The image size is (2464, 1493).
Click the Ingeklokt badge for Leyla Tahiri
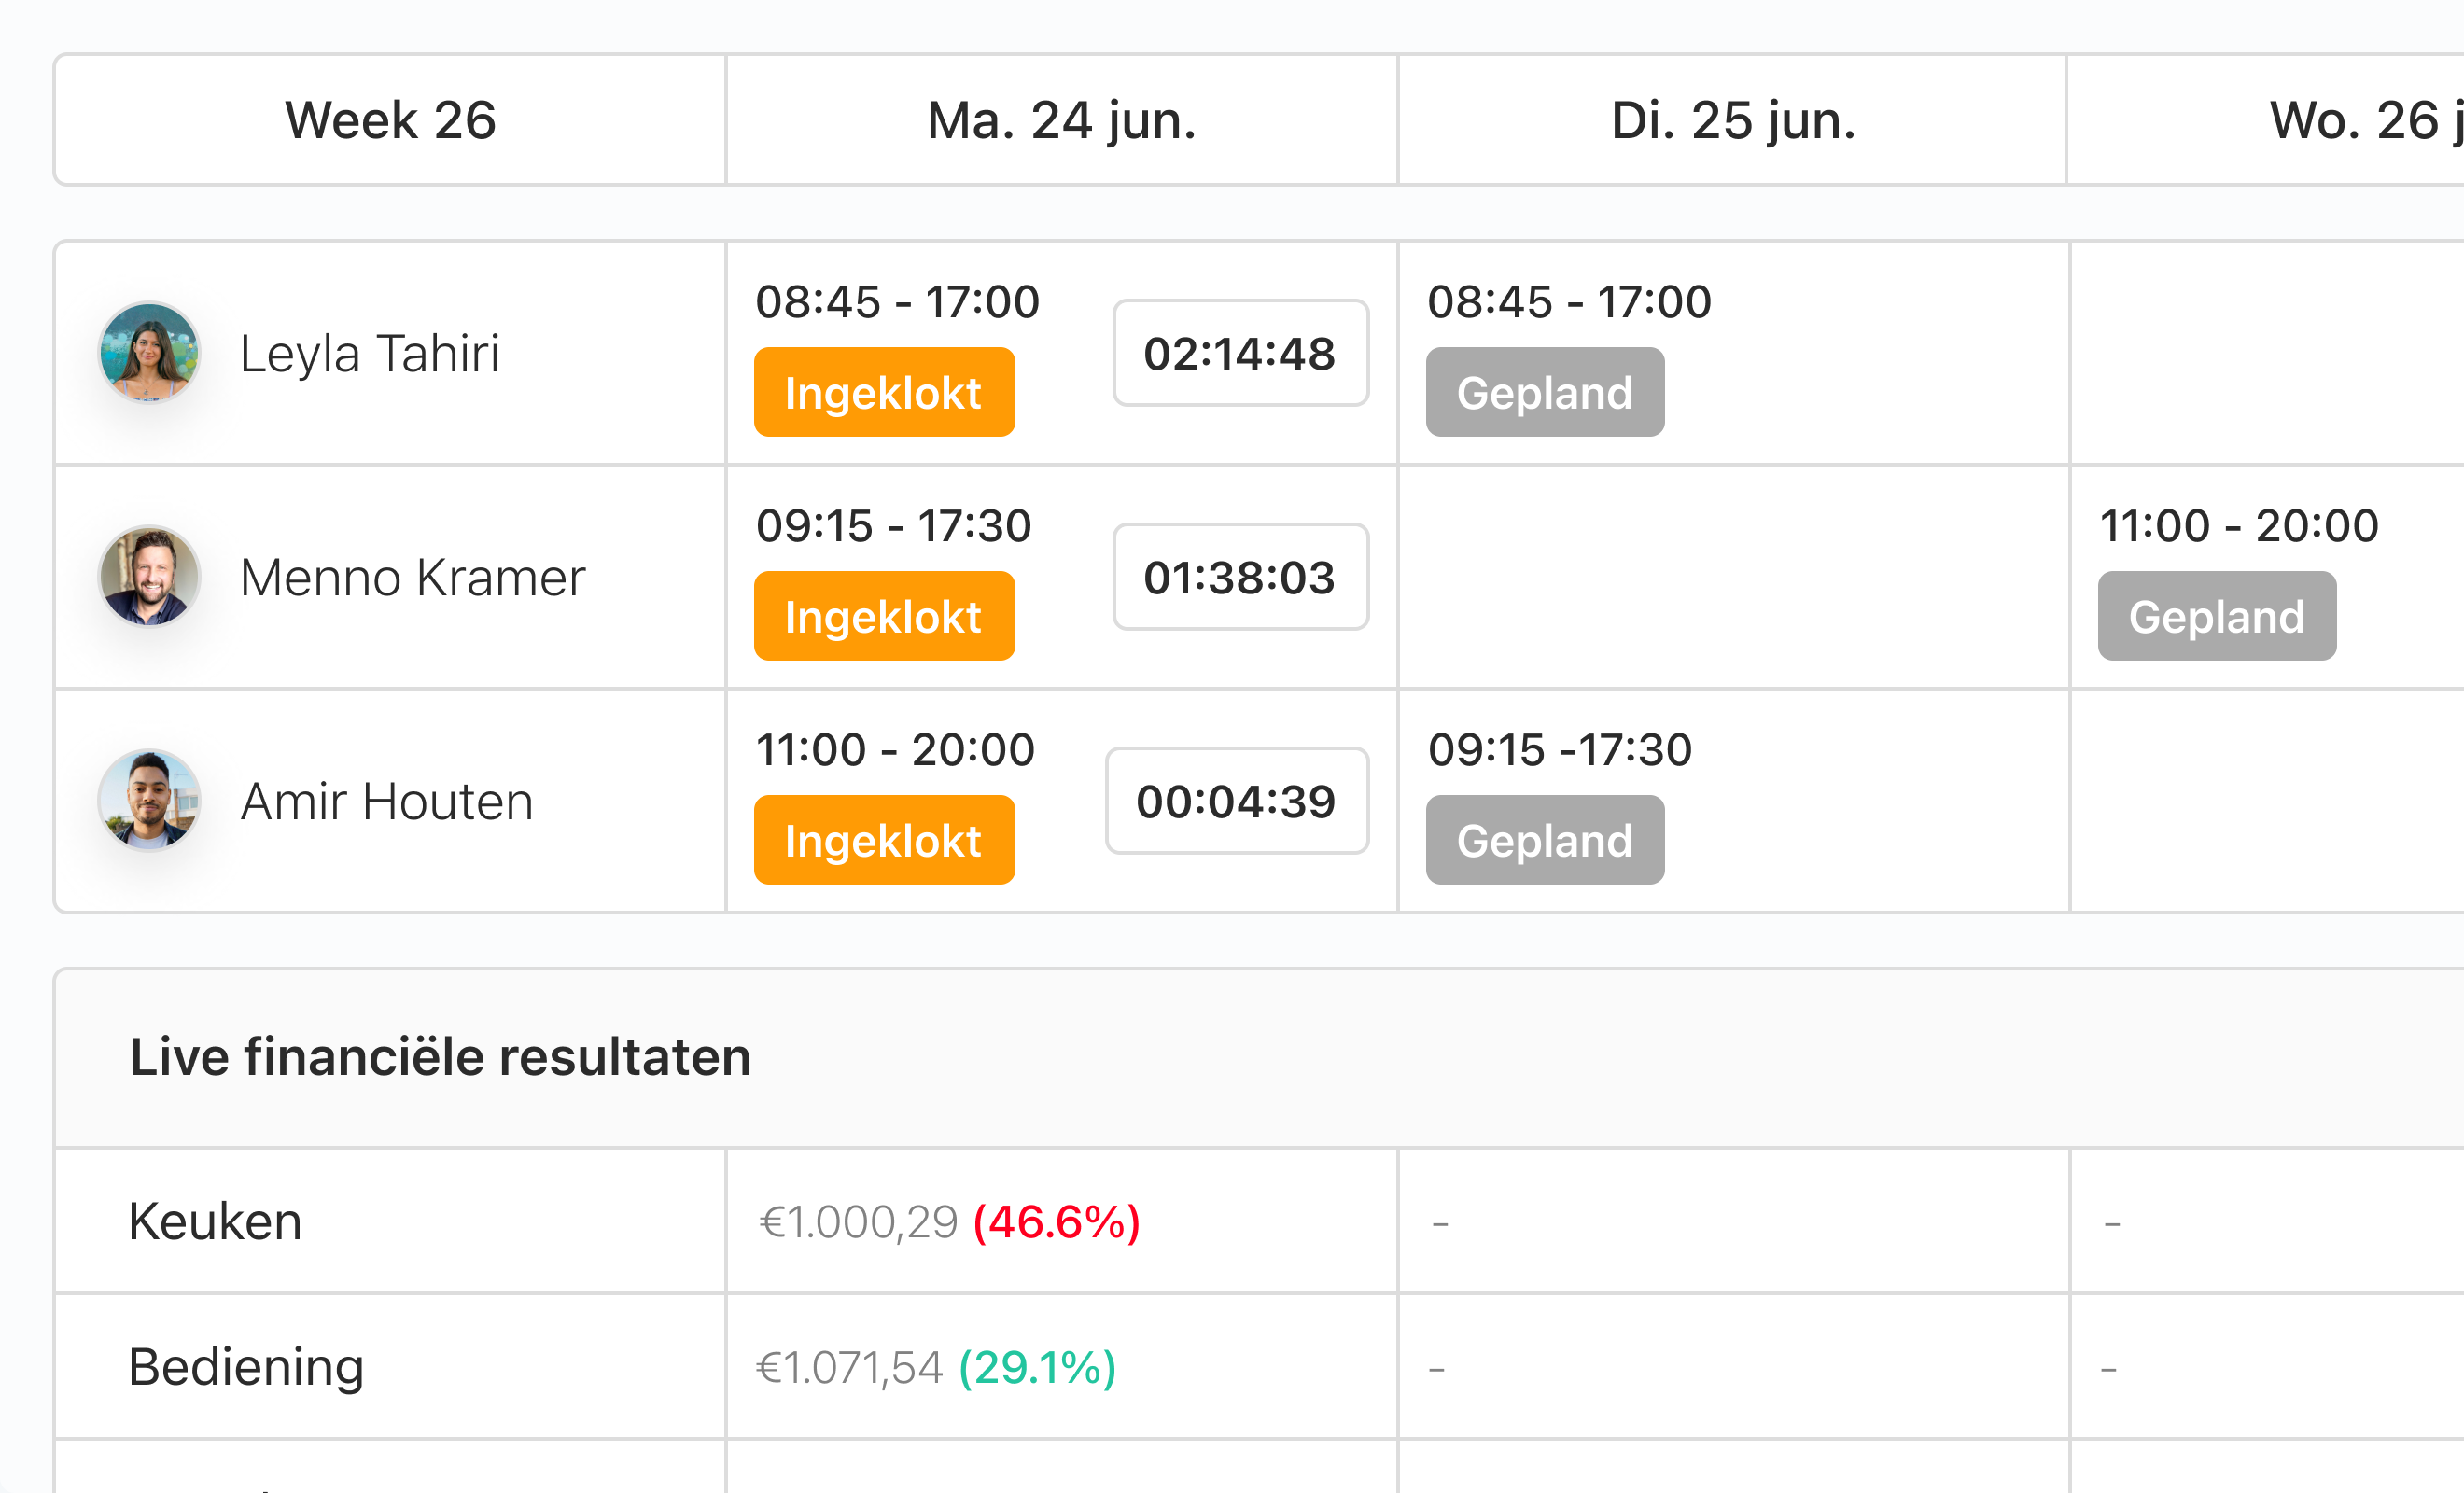[884, 392]
